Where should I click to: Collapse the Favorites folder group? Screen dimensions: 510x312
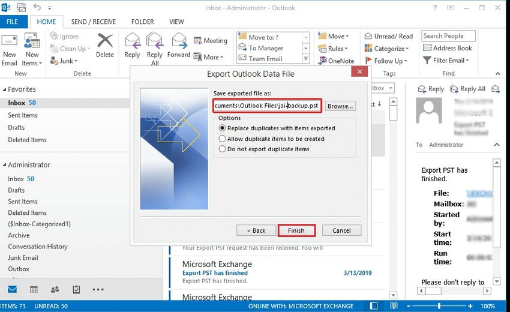tap(4, 89)
